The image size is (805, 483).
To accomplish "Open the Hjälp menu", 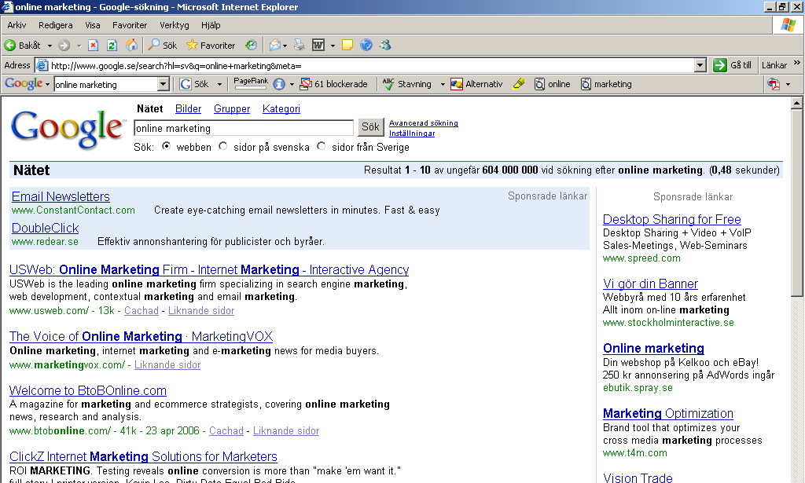I will tap(211, 25).
